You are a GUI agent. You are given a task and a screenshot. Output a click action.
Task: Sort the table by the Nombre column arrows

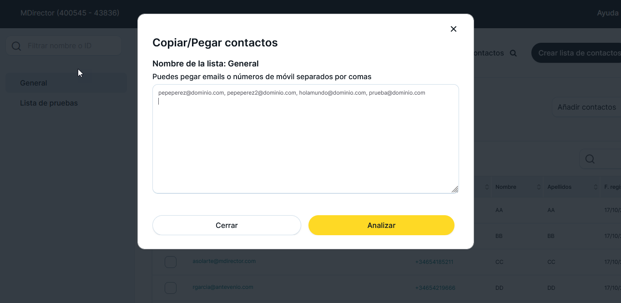pyautogui.click(x=539, y=187)
